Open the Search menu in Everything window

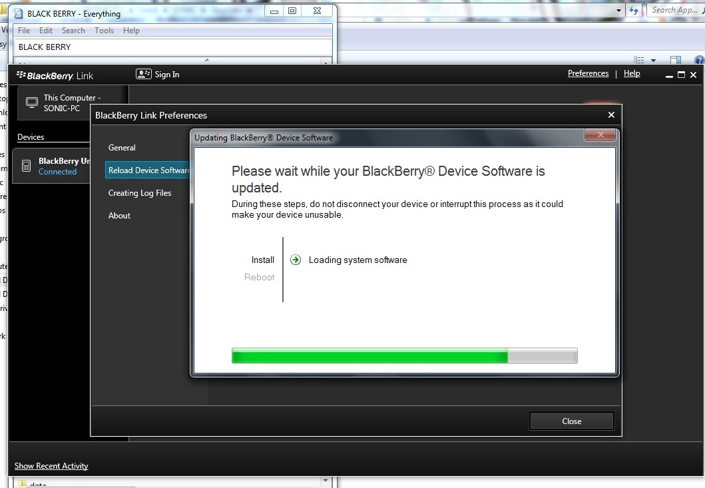coord(73,31)
